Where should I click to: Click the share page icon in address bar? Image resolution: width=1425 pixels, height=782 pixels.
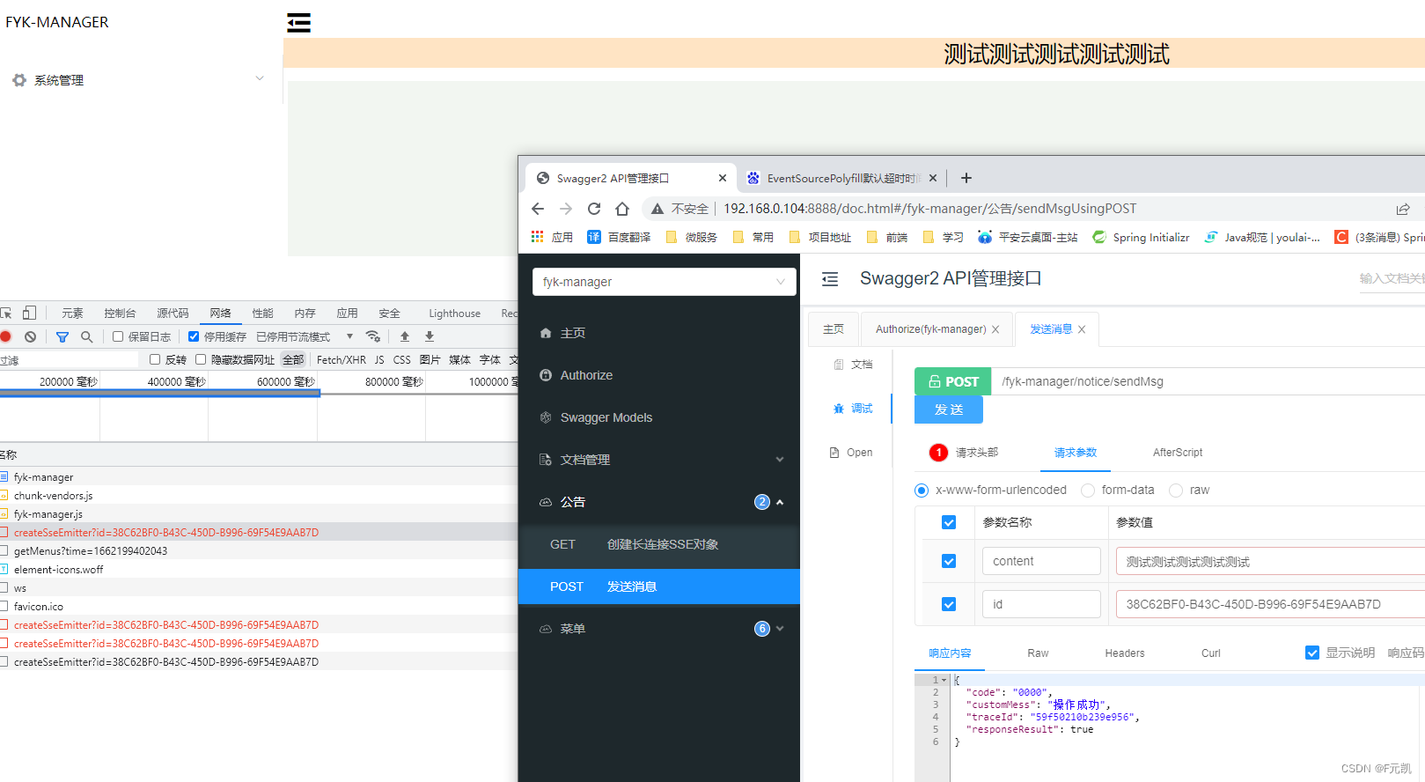(x=1403, y=209)
